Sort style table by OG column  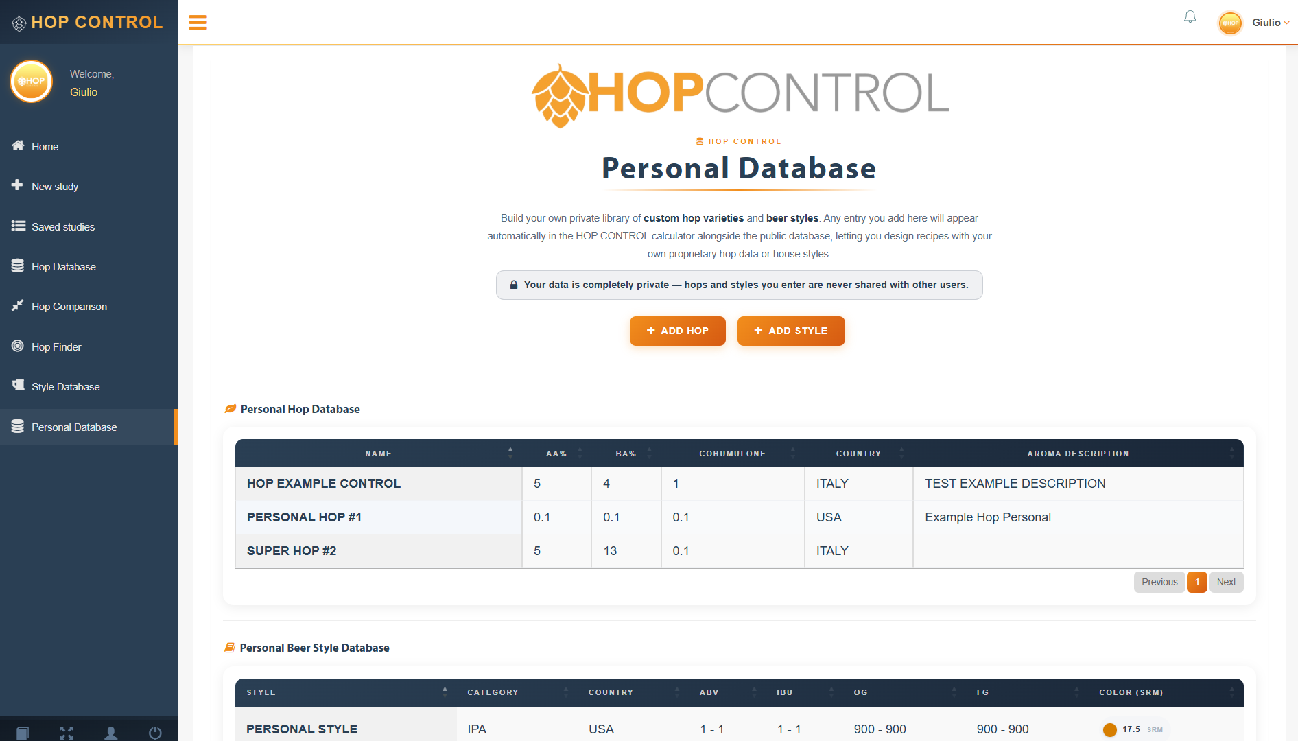(x=904, y=692)
